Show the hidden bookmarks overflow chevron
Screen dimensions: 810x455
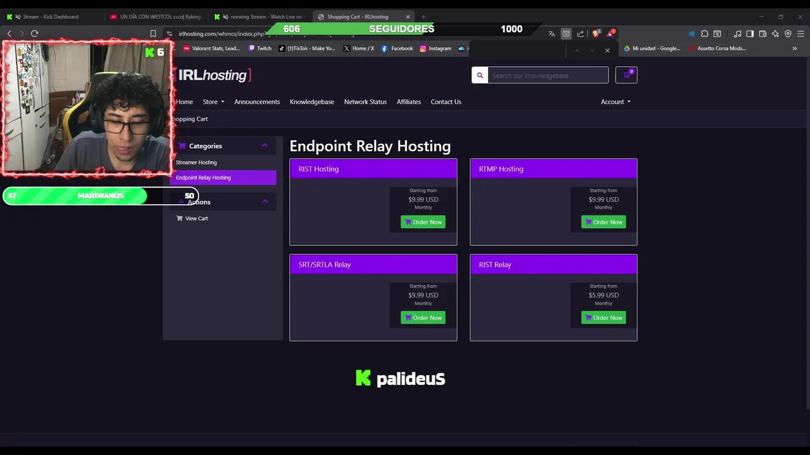[x=794, y=48]
